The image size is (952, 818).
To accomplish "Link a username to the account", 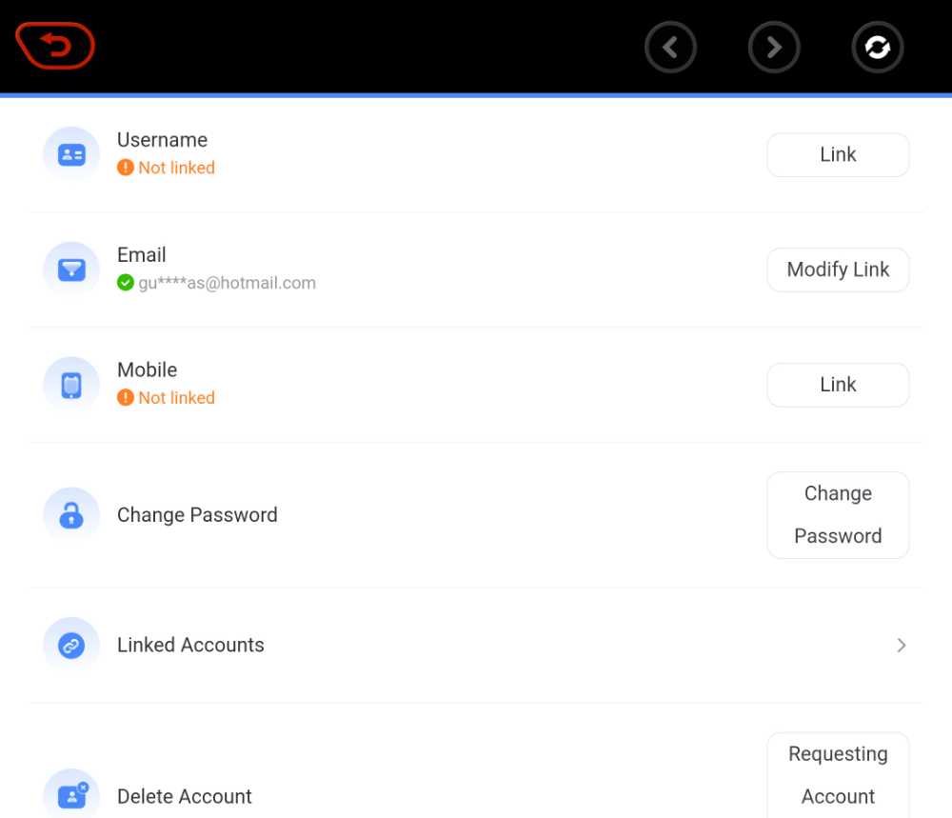I will pos(838,155).
